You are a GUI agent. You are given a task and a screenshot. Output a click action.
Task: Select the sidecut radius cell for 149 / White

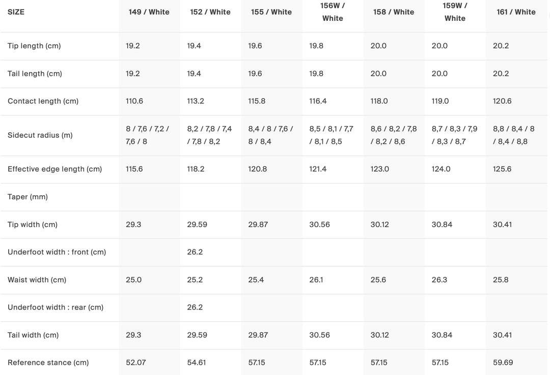147,135
